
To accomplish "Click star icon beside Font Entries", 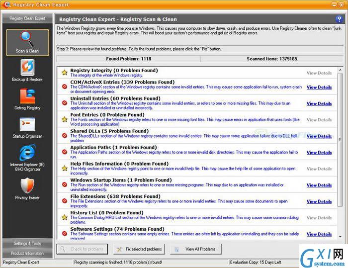I will (x=65, y=119).
